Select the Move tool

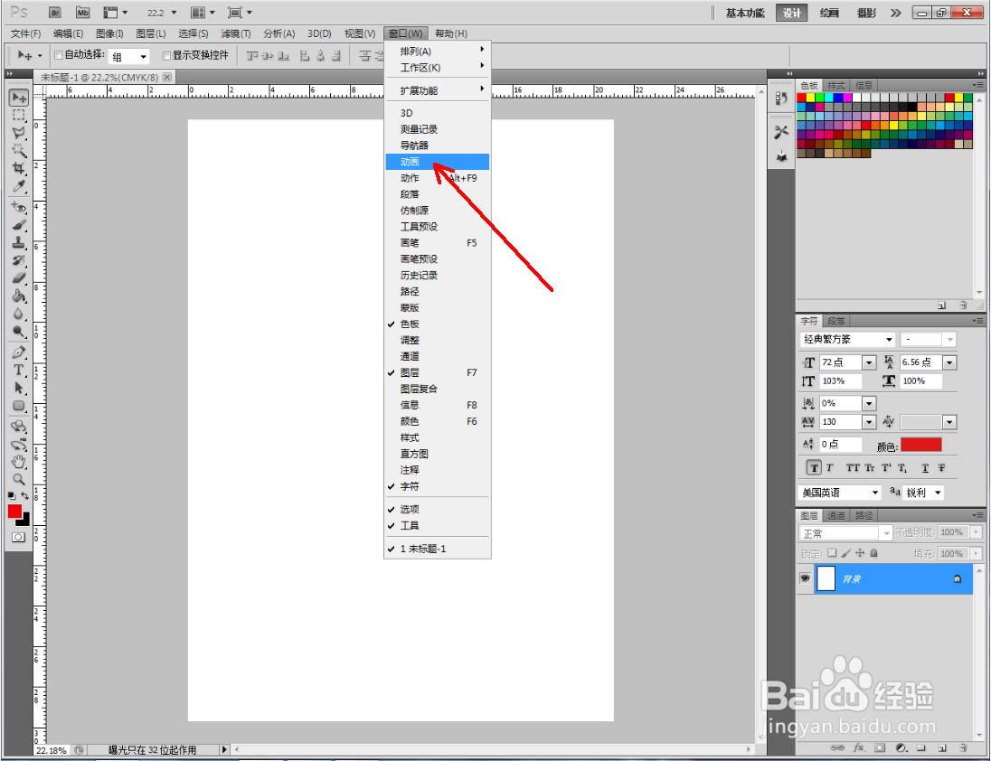pos(19,98)
